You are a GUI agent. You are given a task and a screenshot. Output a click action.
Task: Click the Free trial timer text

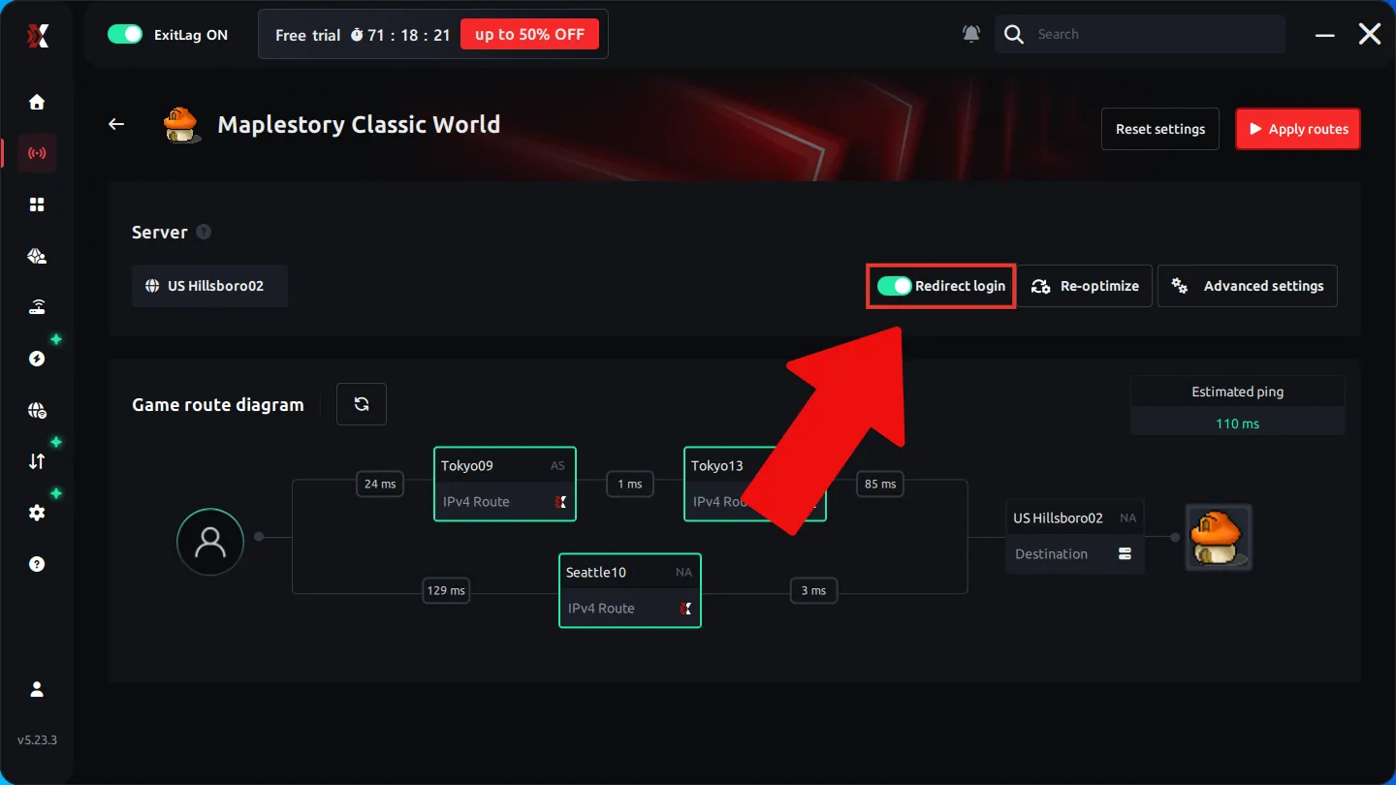pyautogui.click(x=363, y=35)
